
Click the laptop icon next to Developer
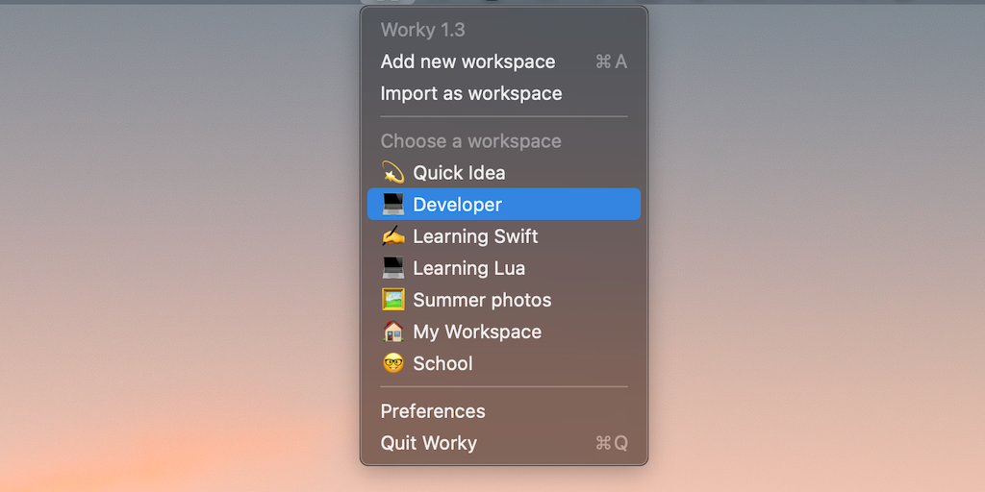392,205
